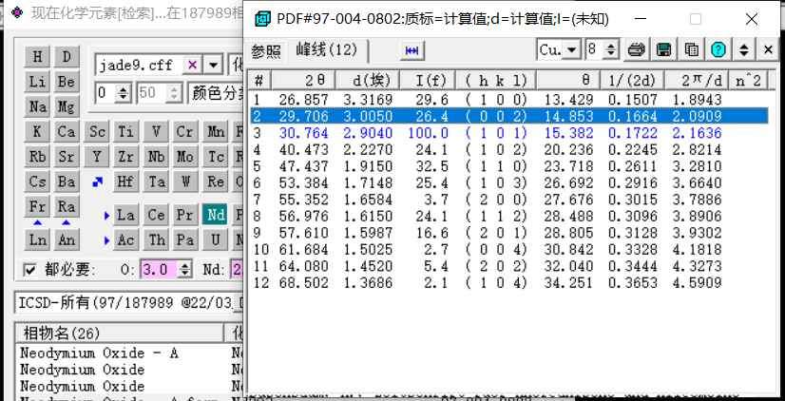Open the jade9.cff dropdown arrow
785x401 pixels.
point(214,65)
